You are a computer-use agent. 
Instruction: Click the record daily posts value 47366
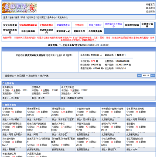[97, 68]
